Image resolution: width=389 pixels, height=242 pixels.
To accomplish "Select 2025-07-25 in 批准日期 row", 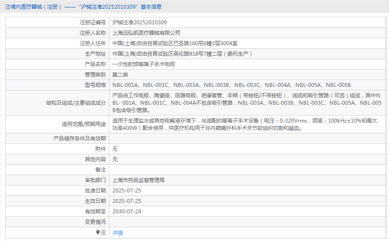I will point(127,191).
